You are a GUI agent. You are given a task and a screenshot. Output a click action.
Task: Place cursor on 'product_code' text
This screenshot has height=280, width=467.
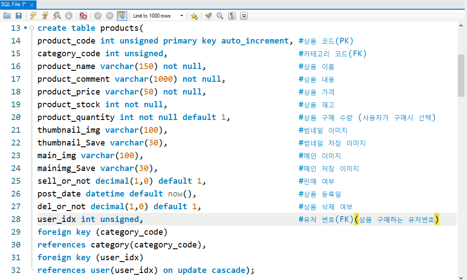tap(66, 41)
